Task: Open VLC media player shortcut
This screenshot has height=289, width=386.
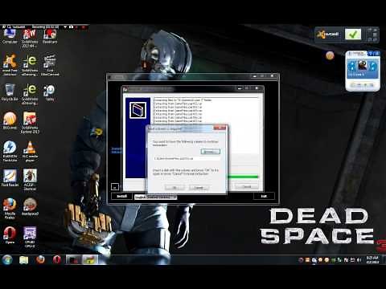Action: point(30,151)
